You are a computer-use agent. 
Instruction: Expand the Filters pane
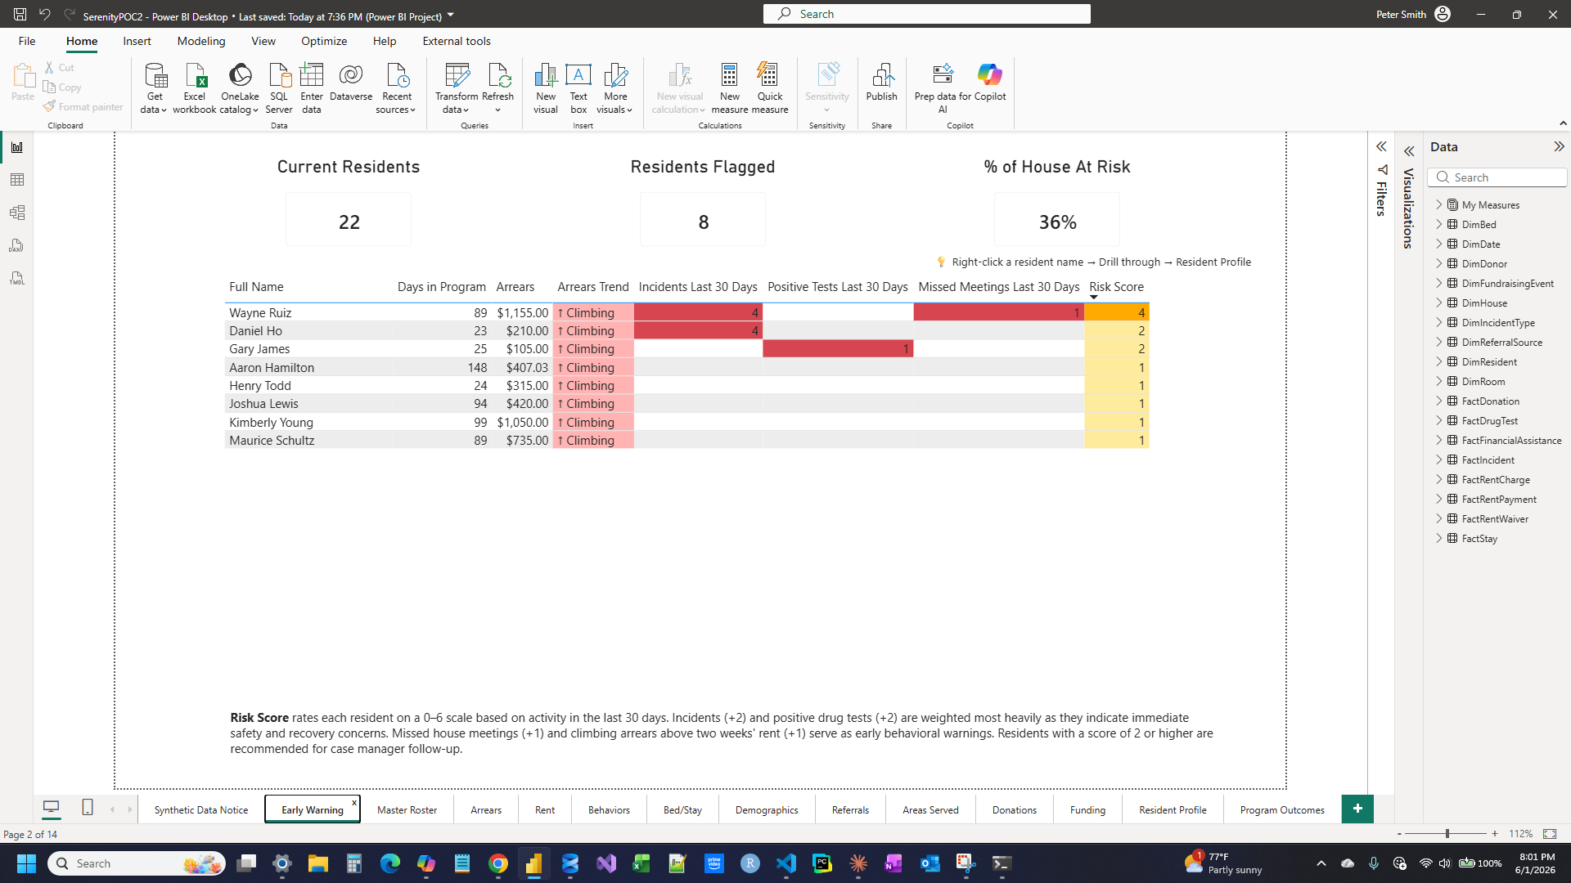(1381, 147)
